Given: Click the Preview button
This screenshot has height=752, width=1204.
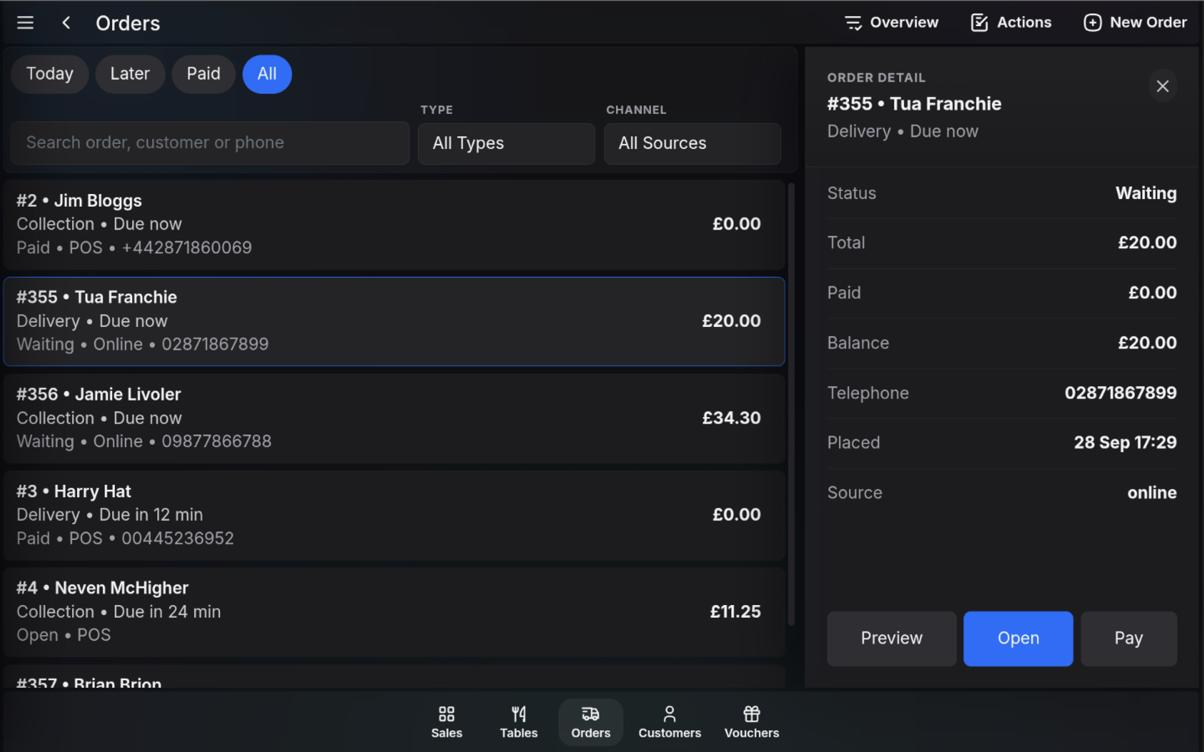Looking at the screenshot, I should pyautogui.click(x=892, y=639).
